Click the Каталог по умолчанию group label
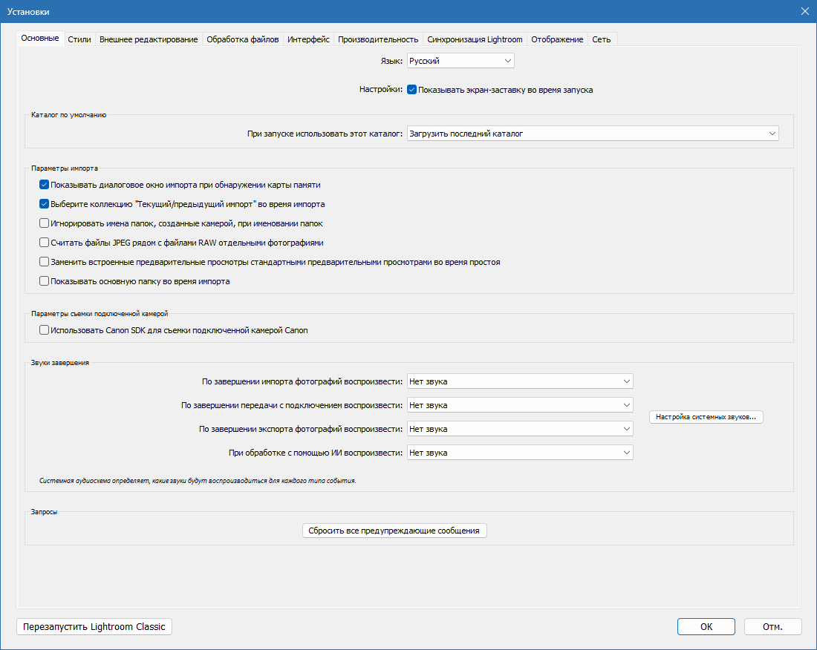The width and height of the screenshot is (817, 650). pos(69,115)
